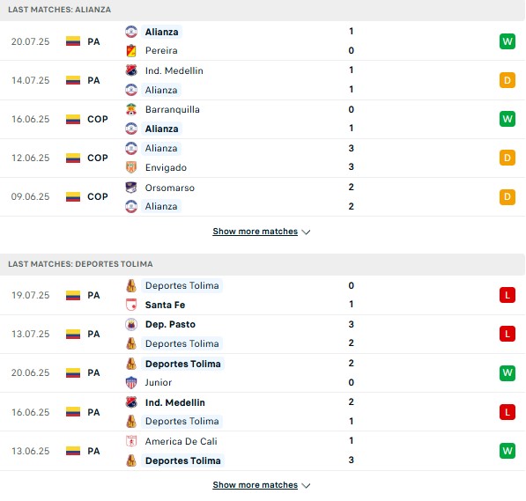Screen dimensions: 526x501
Task: Click the Santa Fe team crest icon
Action: point(131,305)
